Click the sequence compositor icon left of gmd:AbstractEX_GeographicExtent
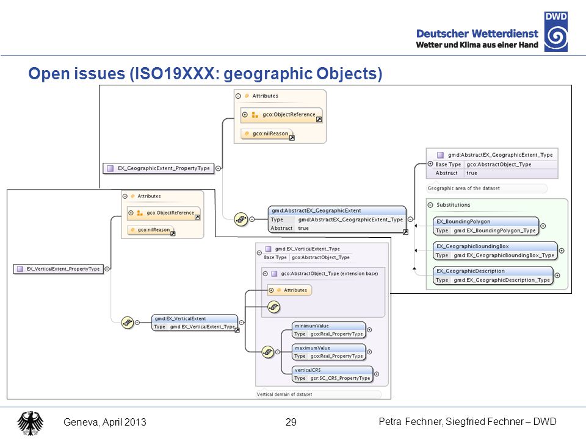 coord(241,219)
